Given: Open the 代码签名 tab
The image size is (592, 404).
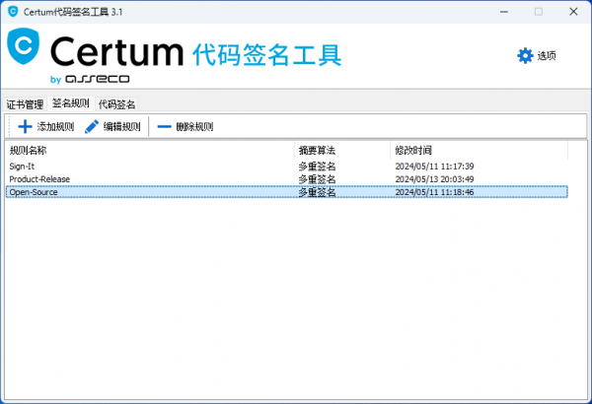Looking at the screenshot, I should tap(116, 104).
